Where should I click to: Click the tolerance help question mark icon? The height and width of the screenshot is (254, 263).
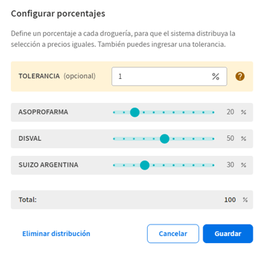(x=240, y=76)
